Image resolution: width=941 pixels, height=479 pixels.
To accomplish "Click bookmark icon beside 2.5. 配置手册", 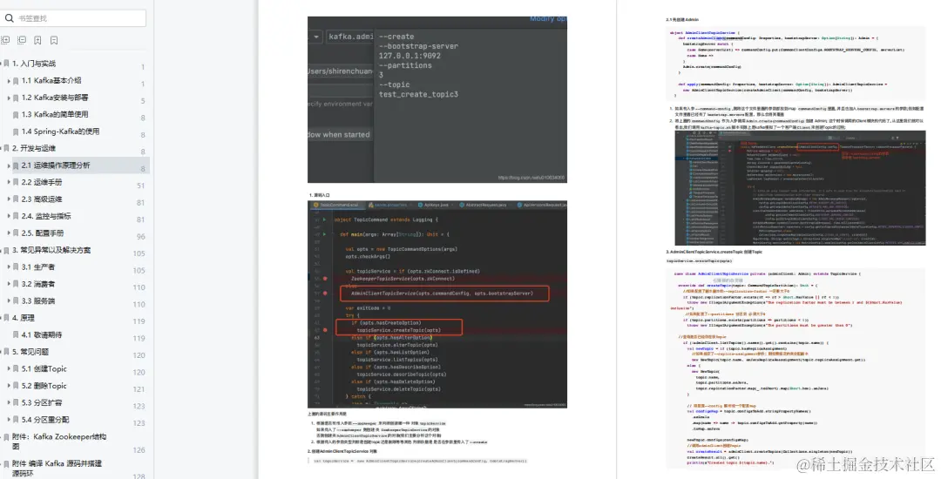I will [17, 233].
